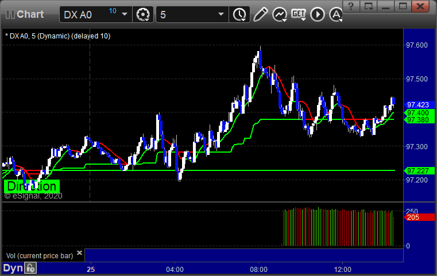Click the 97.300 price axis label
Image resolution: width=437 pixels, height=276 pixels.
(417, 147)
